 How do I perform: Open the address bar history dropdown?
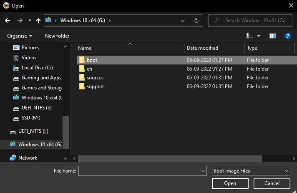(x=183, y=21)
